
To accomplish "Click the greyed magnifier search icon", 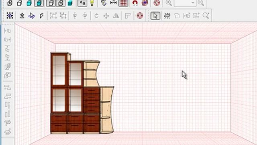I will tap(206, 16).
